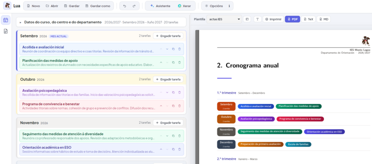
Task: Open the Orientación académica en ESO card
Action: pos(101,149)
